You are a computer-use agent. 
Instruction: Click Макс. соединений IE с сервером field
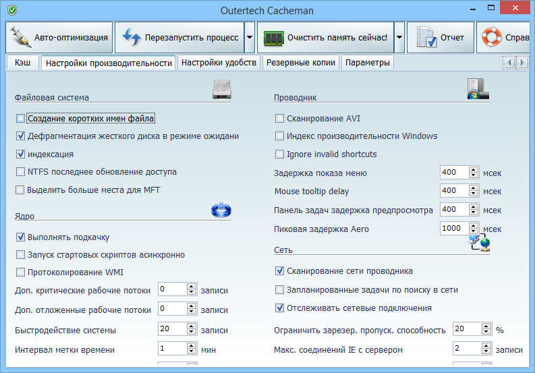pos(468,349)
